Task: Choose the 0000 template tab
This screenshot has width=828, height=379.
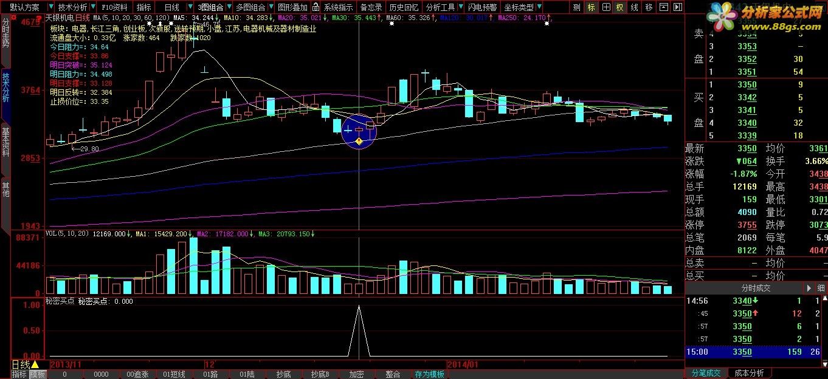Action: coord(101,374)
